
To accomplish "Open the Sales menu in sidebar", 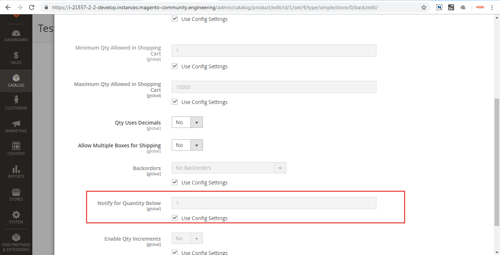I will click(x=16, y=58).
